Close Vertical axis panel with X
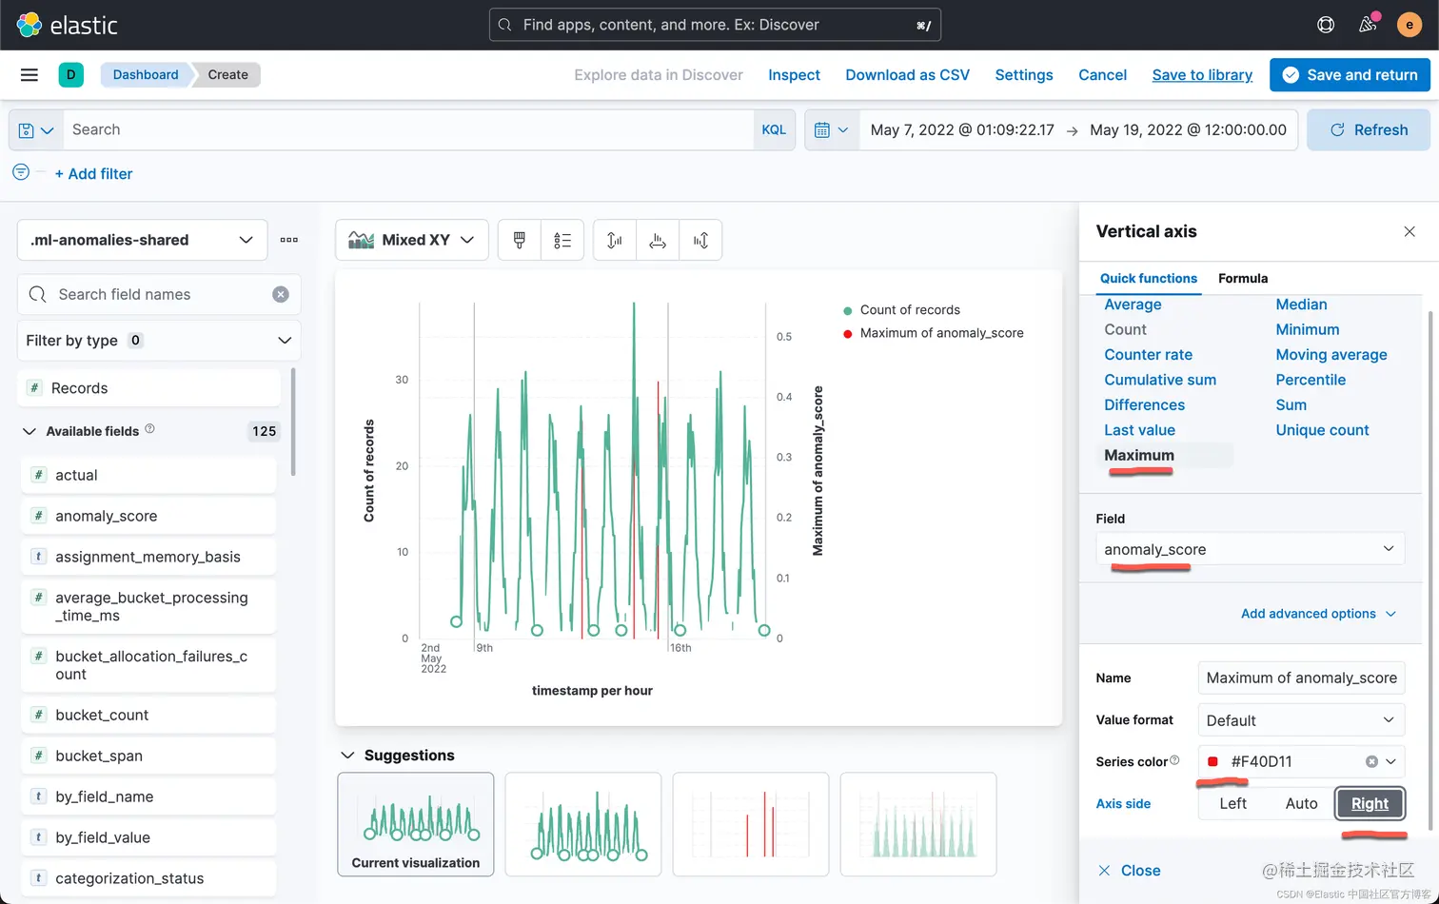 (1409, 231)
